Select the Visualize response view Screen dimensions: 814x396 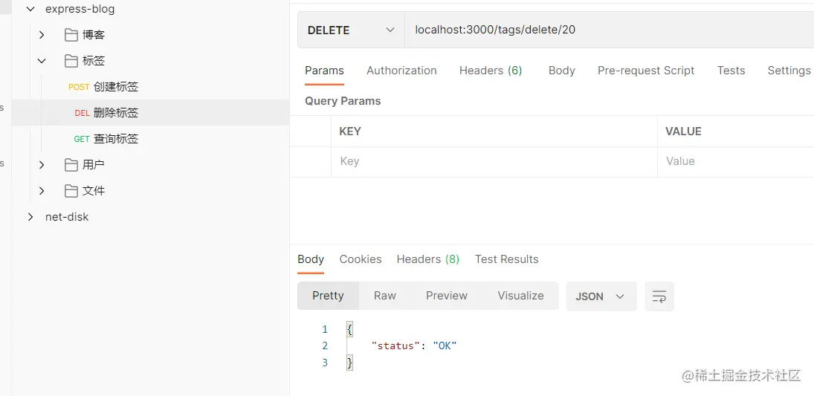tap(520, 296)
